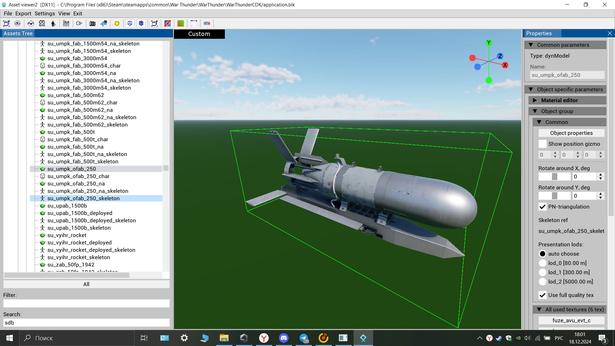The image size is (615, 346).
Task: Take a screenshot with the photo camera icon
Action: tap(92, 23)
